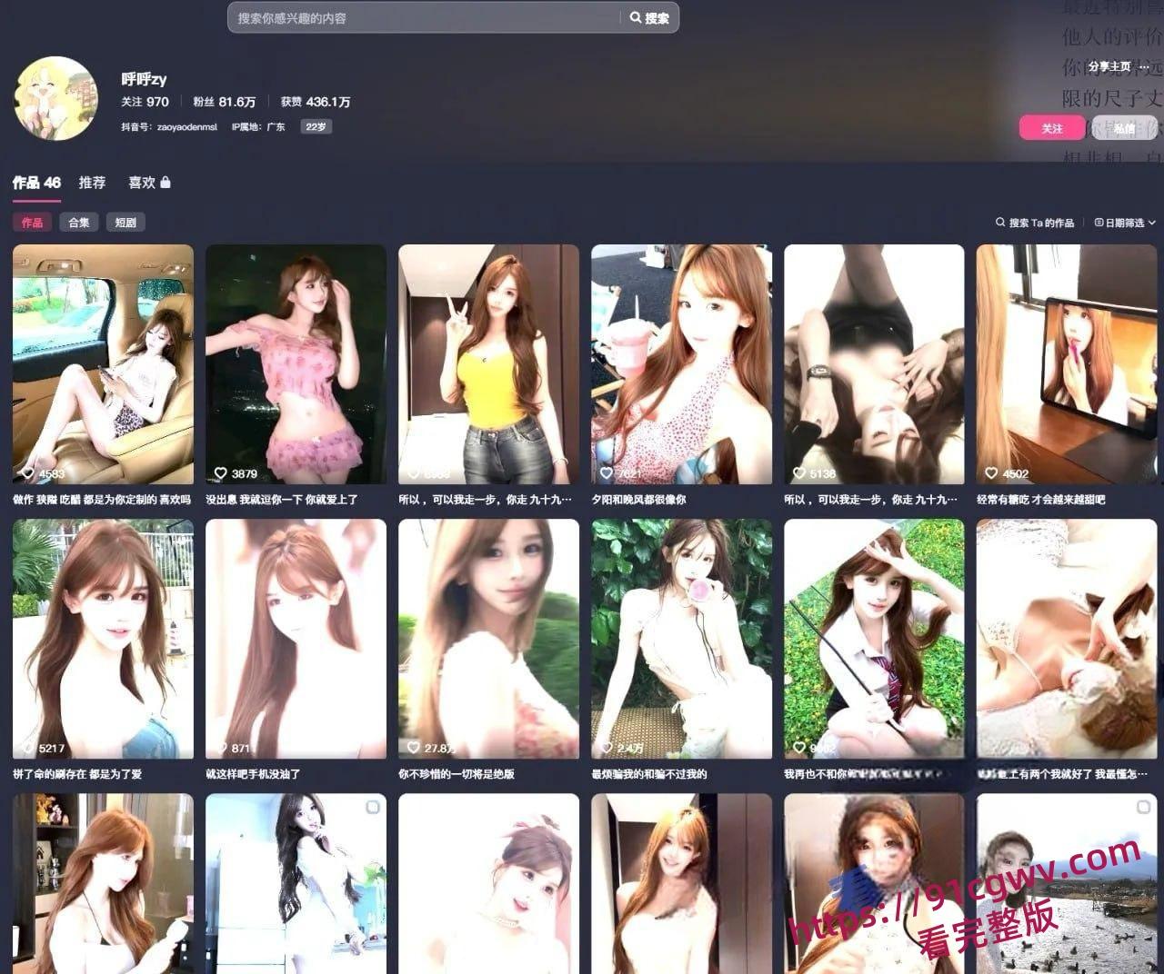Click the cartoon profile avatar of 呼呼zy
Viewport: 1164px width, 974px height.
click(55, 98)
